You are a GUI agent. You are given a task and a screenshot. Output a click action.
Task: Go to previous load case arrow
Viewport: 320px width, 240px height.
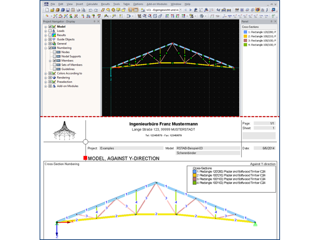click(186, 10)
